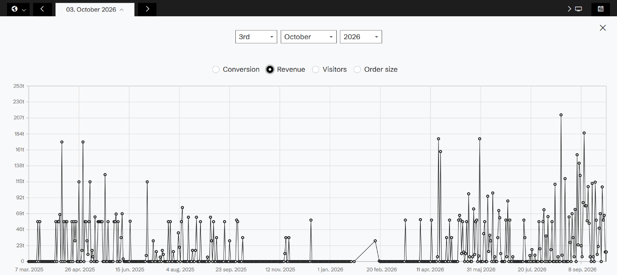Click the 26 apr. 2025 axis label

80,269
